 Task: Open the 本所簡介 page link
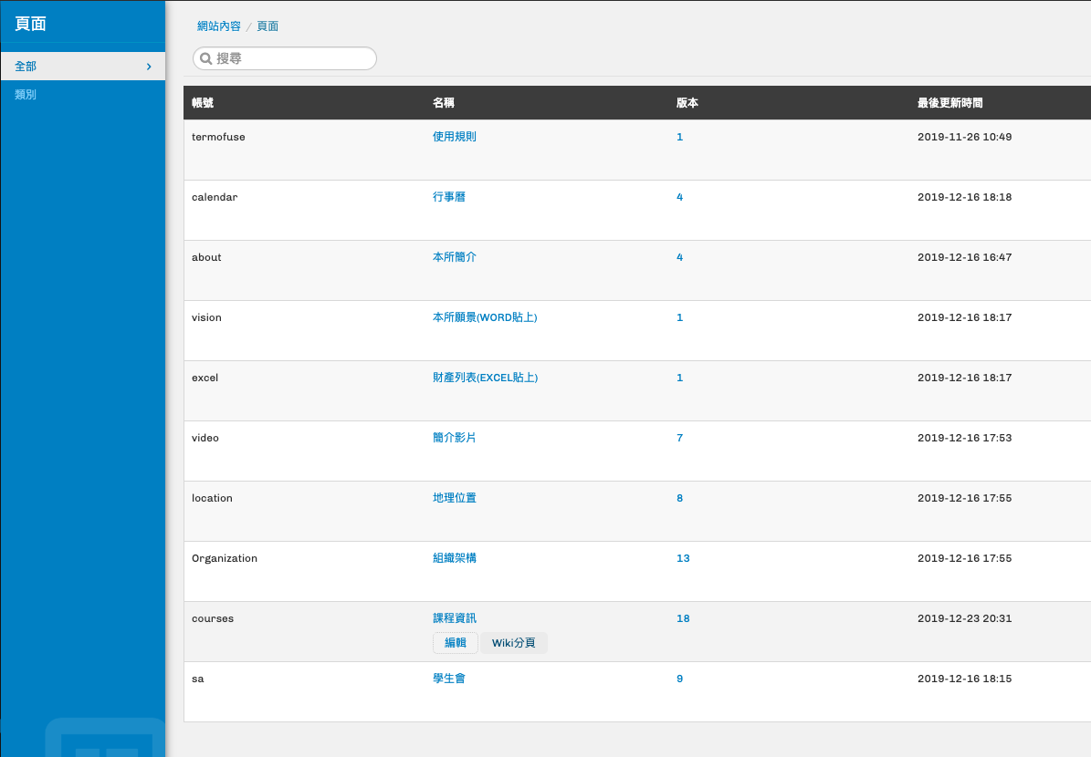pyautogui.click(x=455, y=257)
